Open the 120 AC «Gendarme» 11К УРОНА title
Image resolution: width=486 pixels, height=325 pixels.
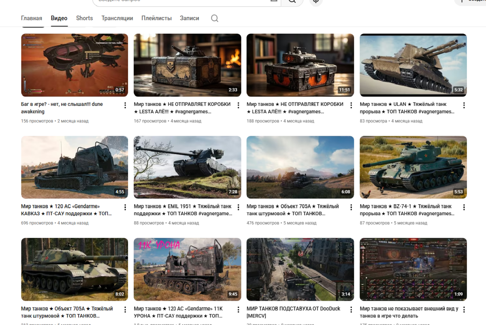[178, 312]
